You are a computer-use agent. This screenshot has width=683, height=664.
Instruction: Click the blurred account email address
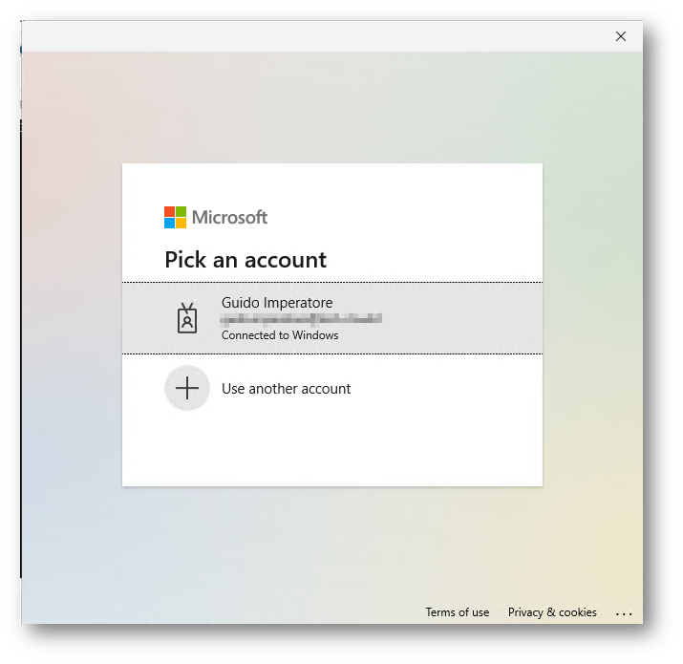click(x=302, y=319)
